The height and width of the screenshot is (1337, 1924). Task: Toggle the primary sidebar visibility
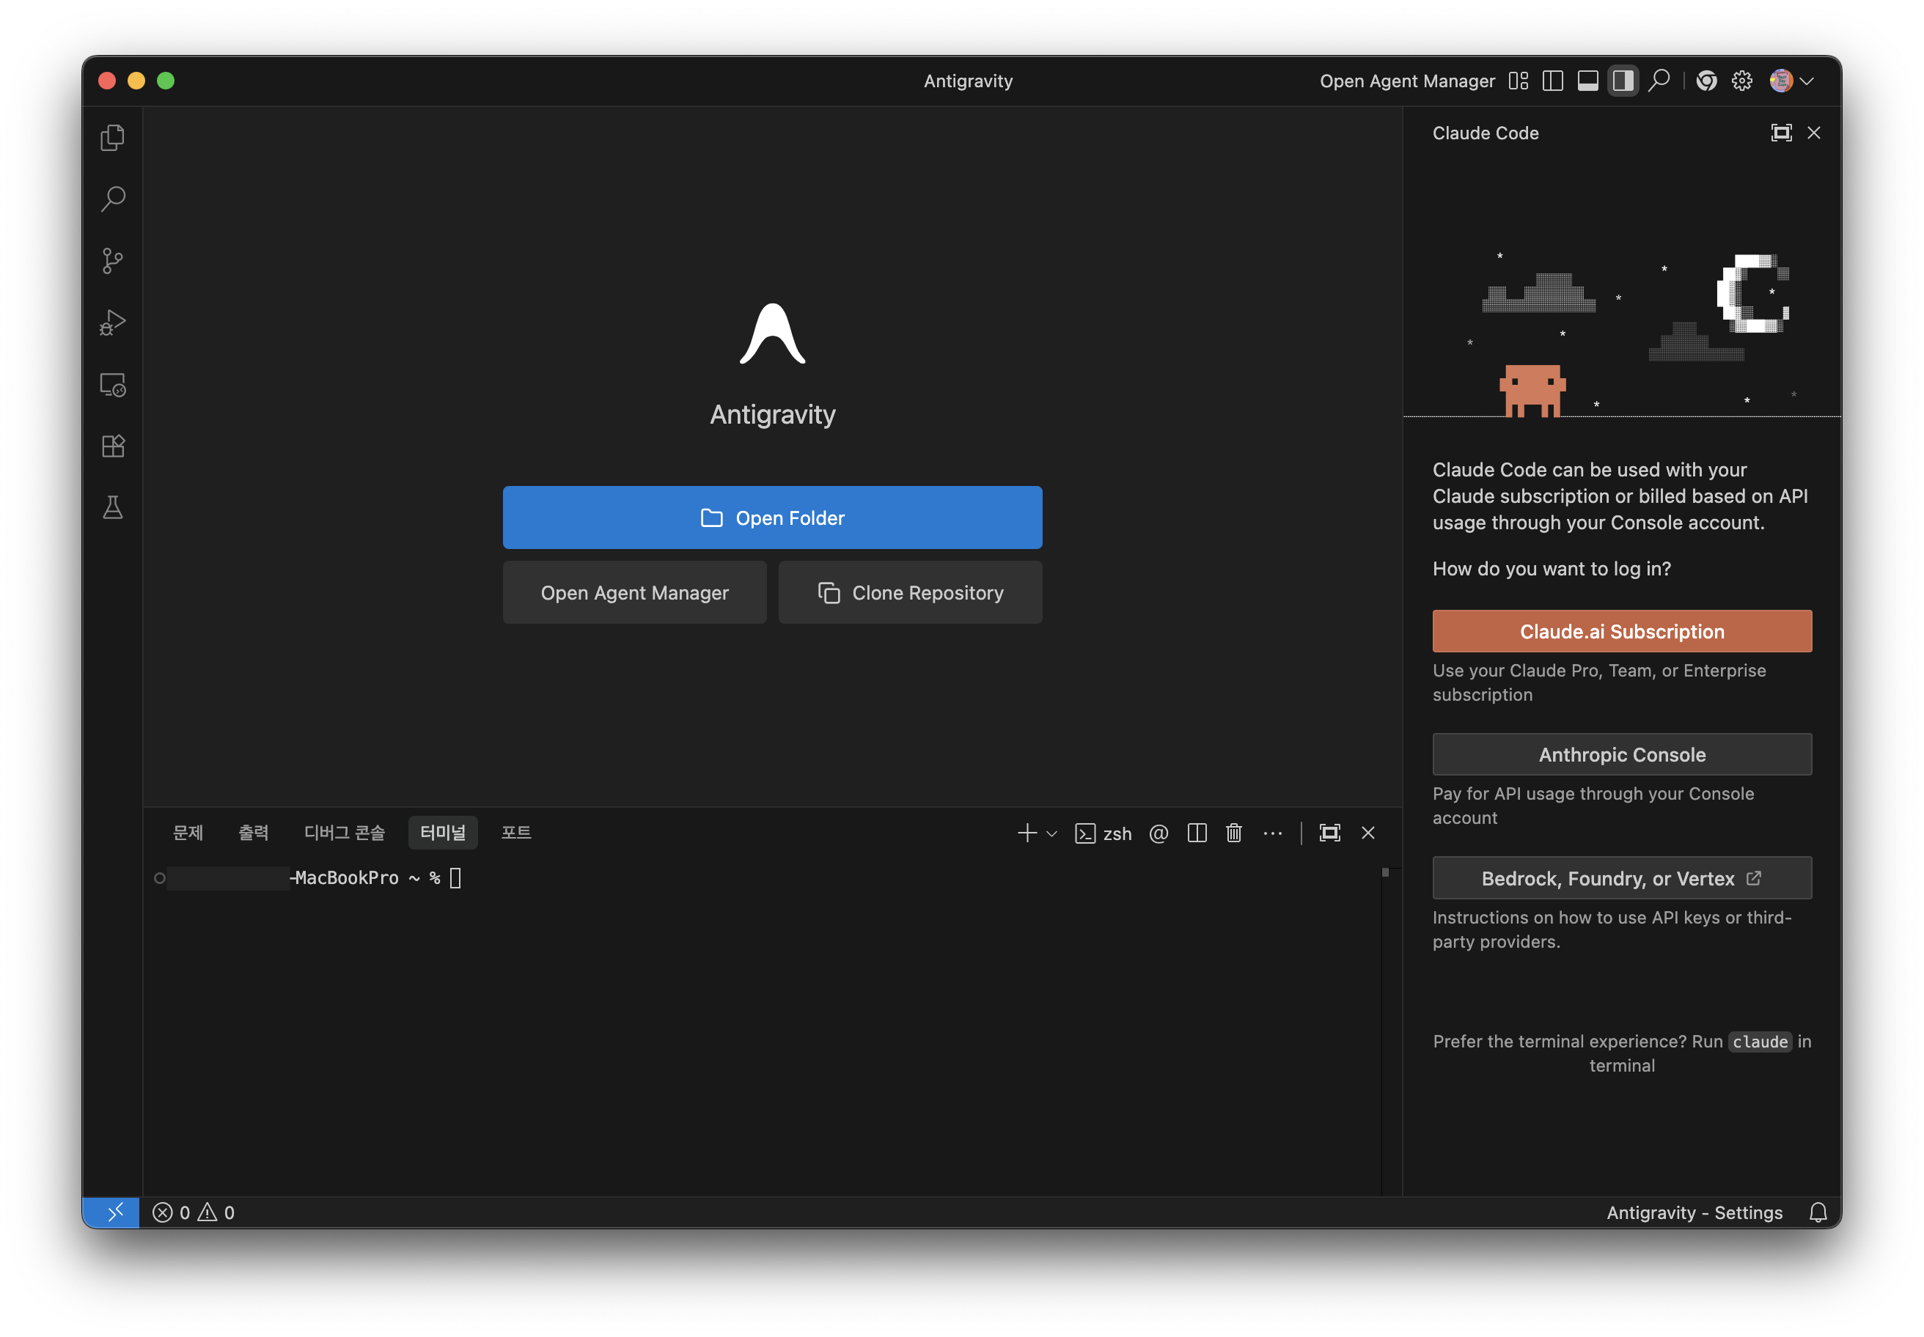(x=1553, y=81)
